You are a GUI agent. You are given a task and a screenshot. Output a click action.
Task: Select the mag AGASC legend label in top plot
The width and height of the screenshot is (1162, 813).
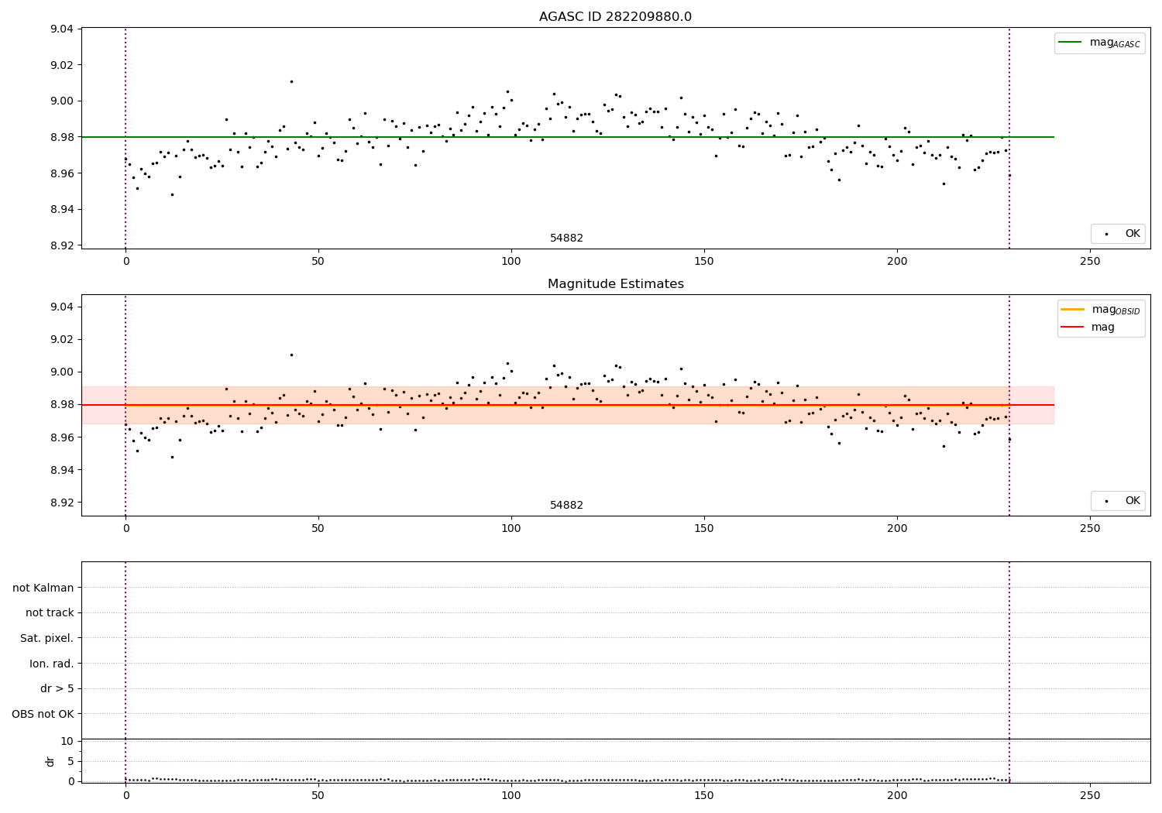tap(1115, 43)
